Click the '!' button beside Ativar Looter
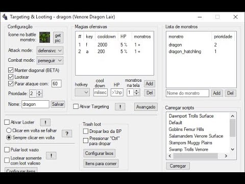The height and width of the screenshot is (184, 245). 45,122
